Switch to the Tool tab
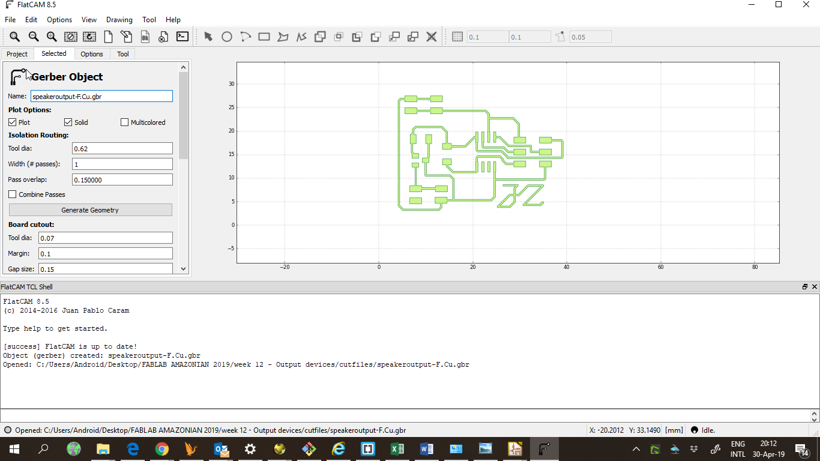 [122, 54]
